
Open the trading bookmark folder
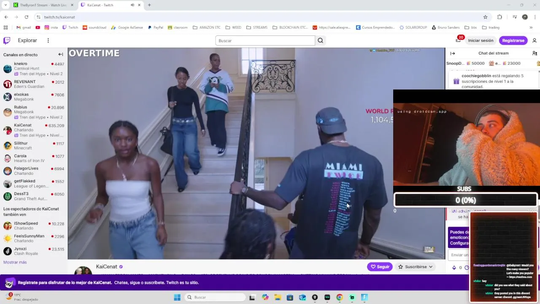coord(490,27)
